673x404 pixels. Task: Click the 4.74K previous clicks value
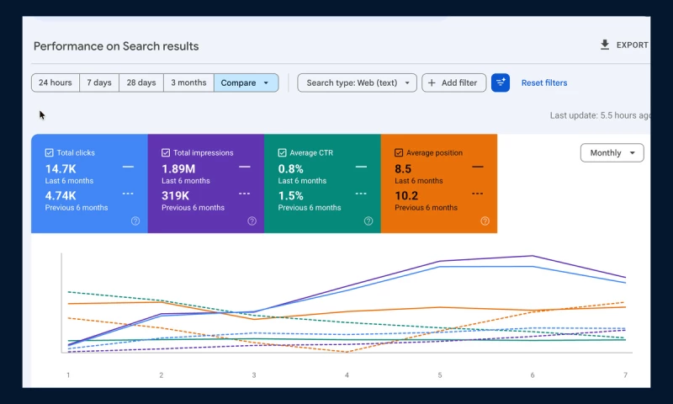coord(61,196)
